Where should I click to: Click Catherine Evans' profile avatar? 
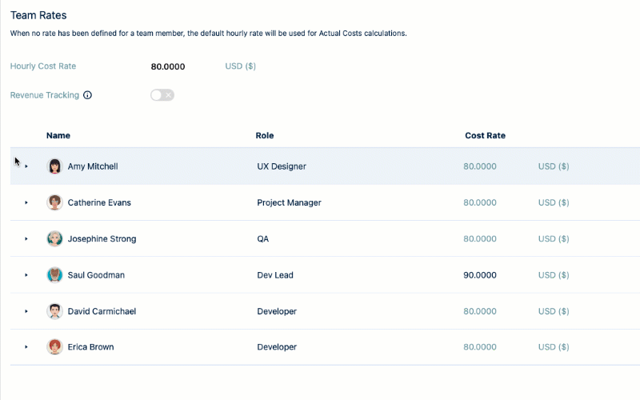point(54,202)
